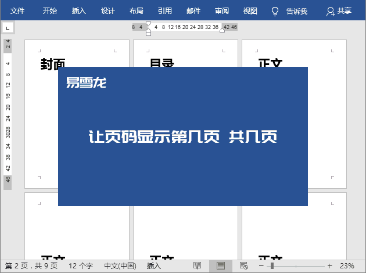Switch to the 引用 tab
Screen dimensions: 366x273
(165, 10)
